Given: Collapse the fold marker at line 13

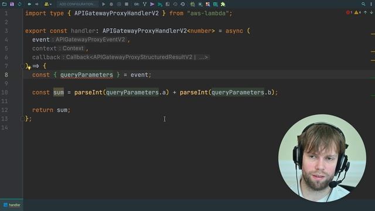Looking at the screenshot, I should pyautogui.click(x=22, y=118).
